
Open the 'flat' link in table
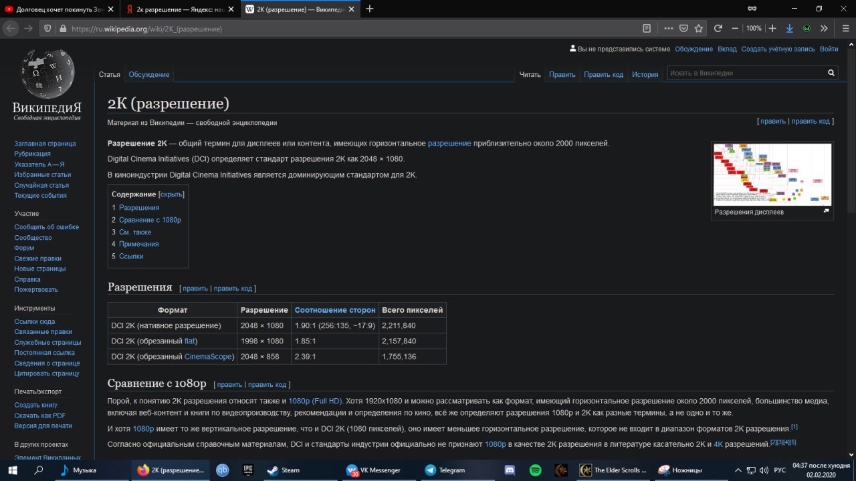[190, 341]
